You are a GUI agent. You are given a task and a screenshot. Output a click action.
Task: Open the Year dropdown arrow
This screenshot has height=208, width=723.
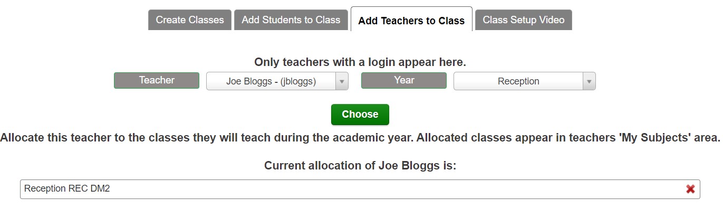(589, 81)
